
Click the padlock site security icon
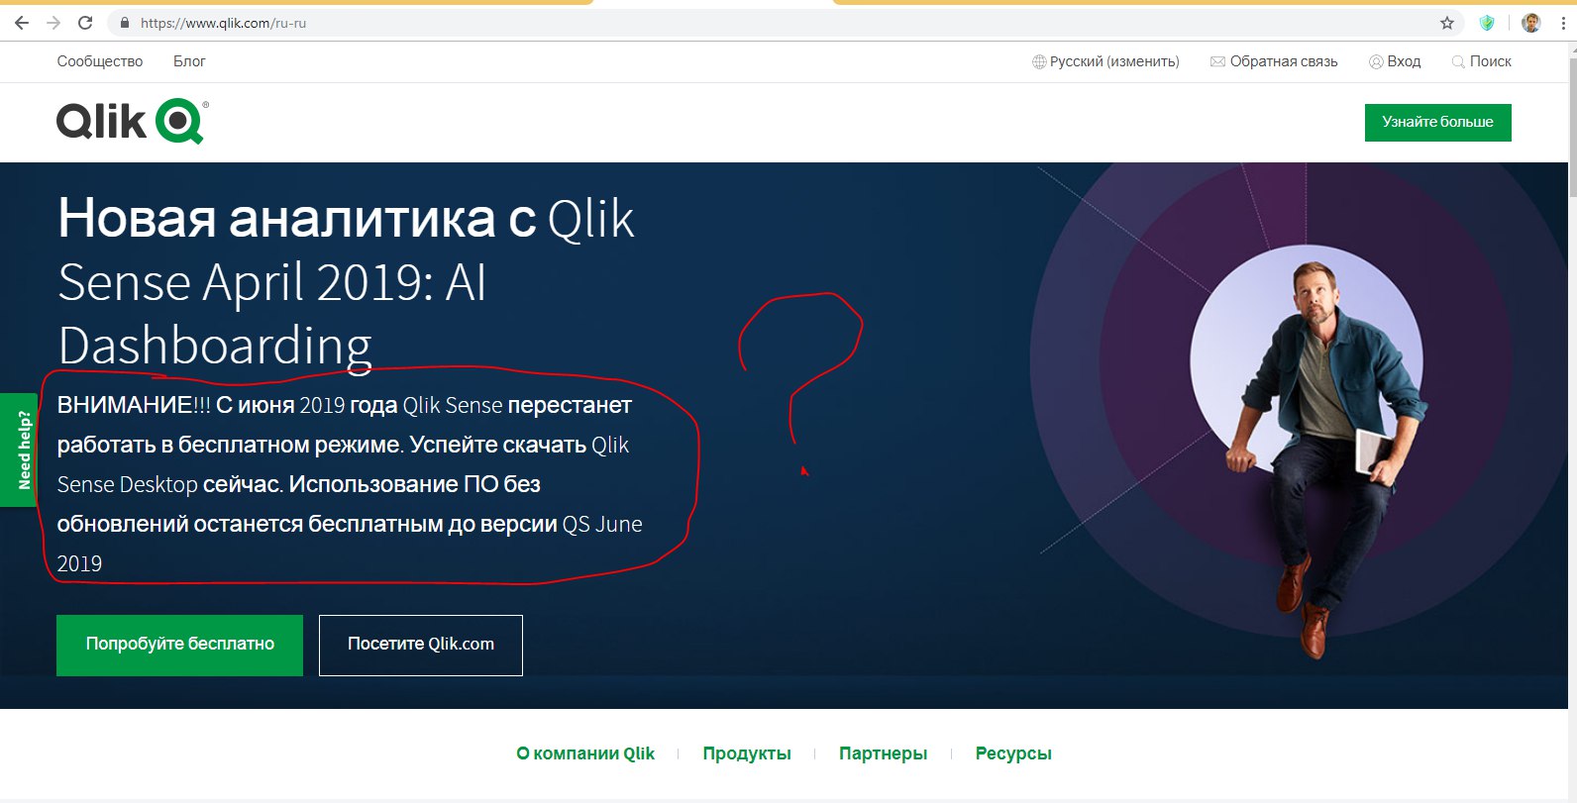click(x=125, y=23)
